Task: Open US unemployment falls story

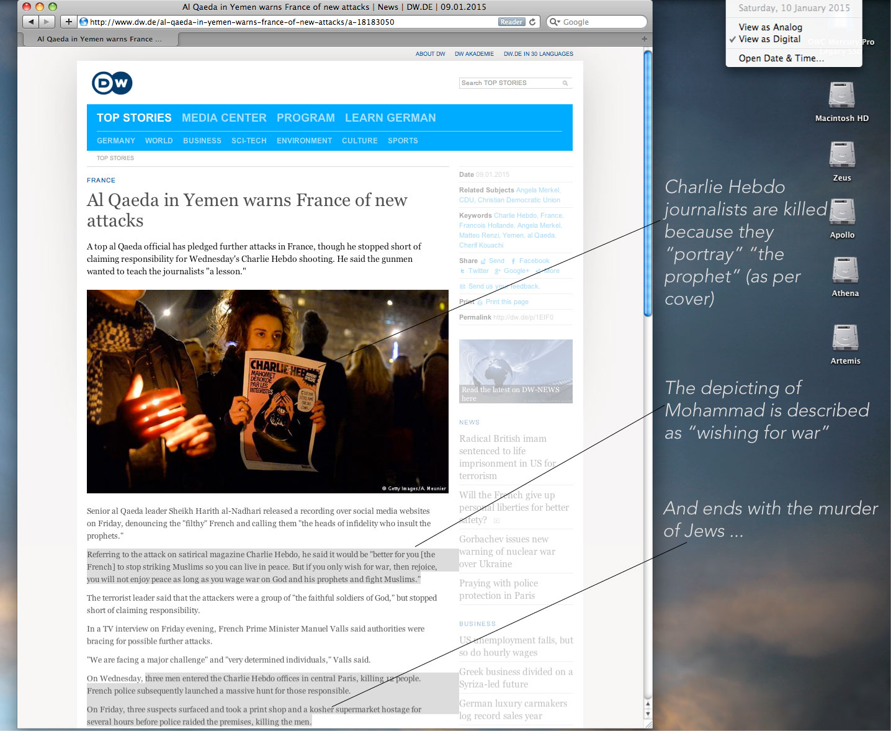Action: 516,647
